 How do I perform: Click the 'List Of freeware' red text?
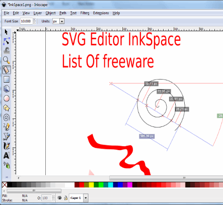(x=108, y=61)
